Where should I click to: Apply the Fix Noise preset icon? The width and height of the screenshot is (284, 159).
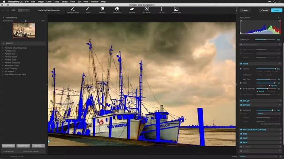(x=147, y=9)
